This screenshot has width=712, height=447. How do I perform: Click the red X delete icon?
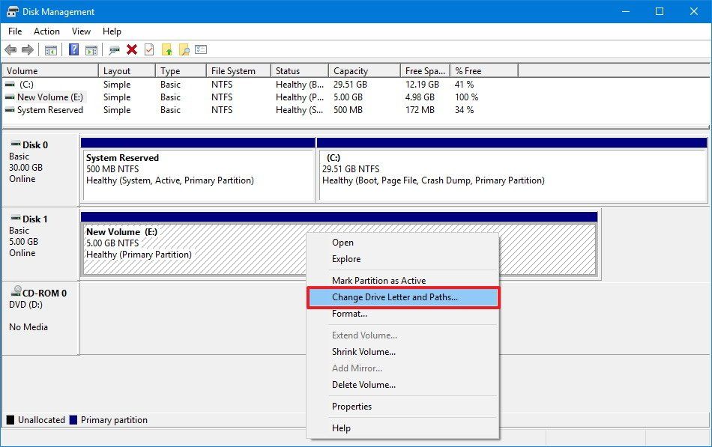pyautogui.click(x=132, y=50)
